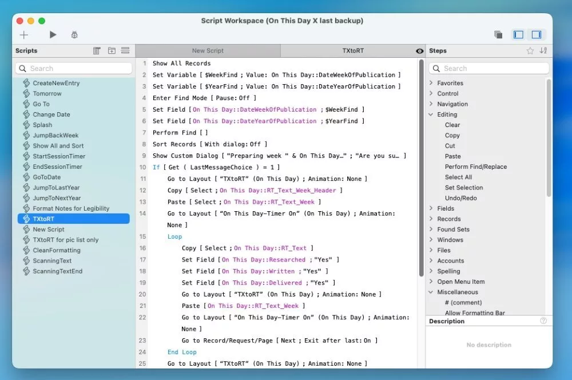Run the script using the play icon
Image resolution: width=572 pixels, height=380 pixels.
[52, 34]
